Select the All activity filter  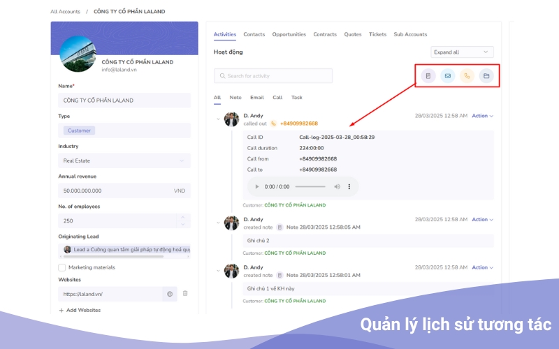[x=217, y=97]
